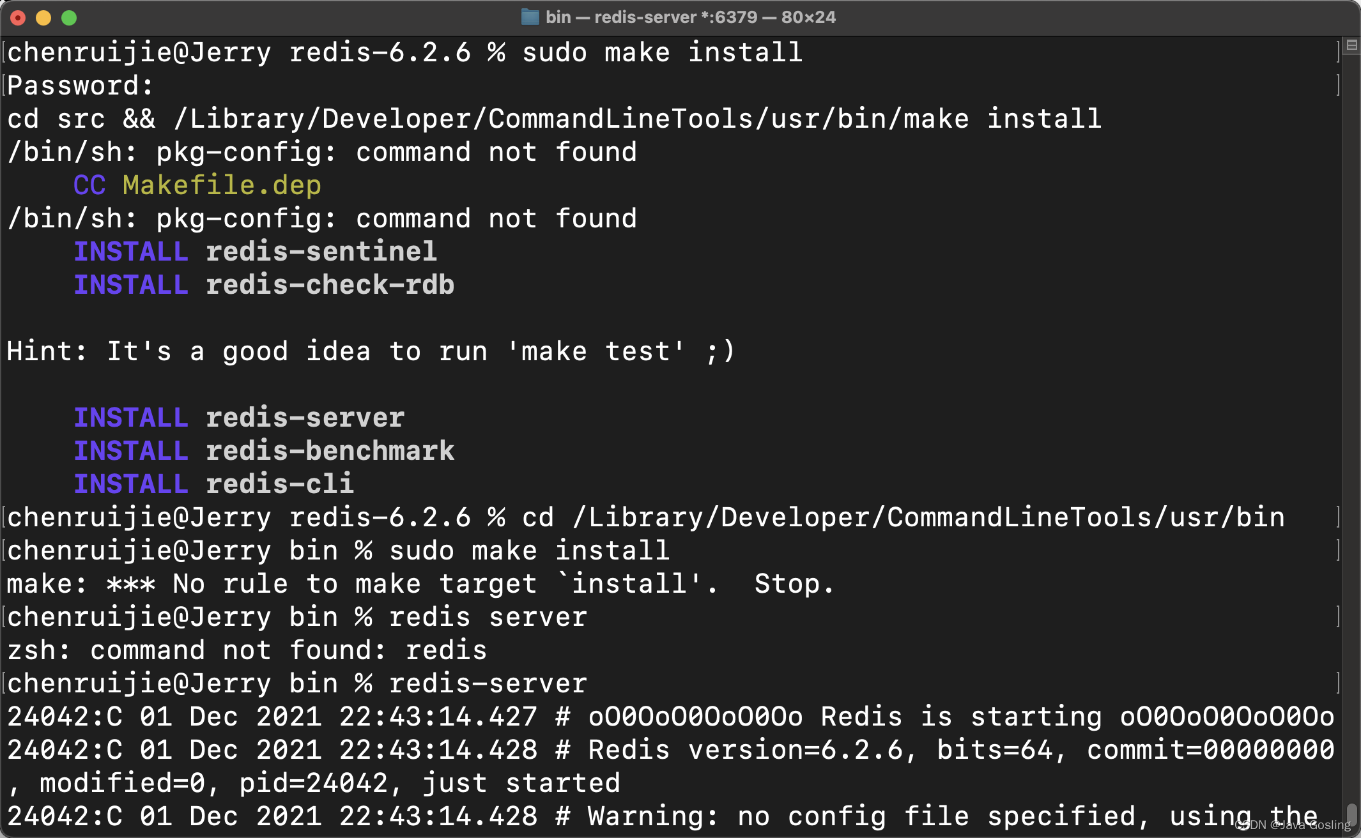This screenshot has width=1361, height=838.
Task: Click the 'INSTALL redis-sentinel' line
Action: click(x=256, y=252)
